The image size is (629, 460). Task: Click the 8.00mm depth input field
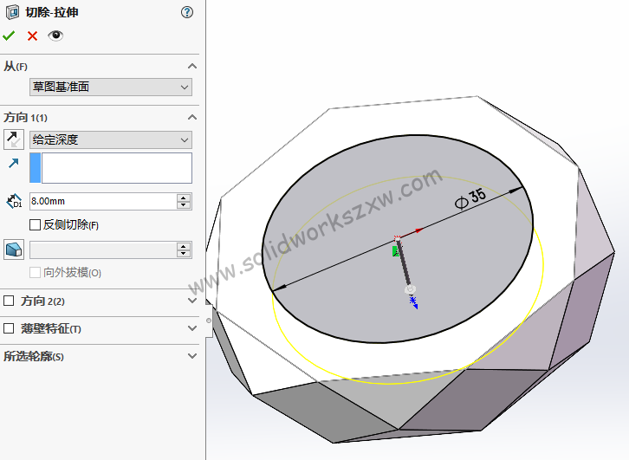click(103, 201)
